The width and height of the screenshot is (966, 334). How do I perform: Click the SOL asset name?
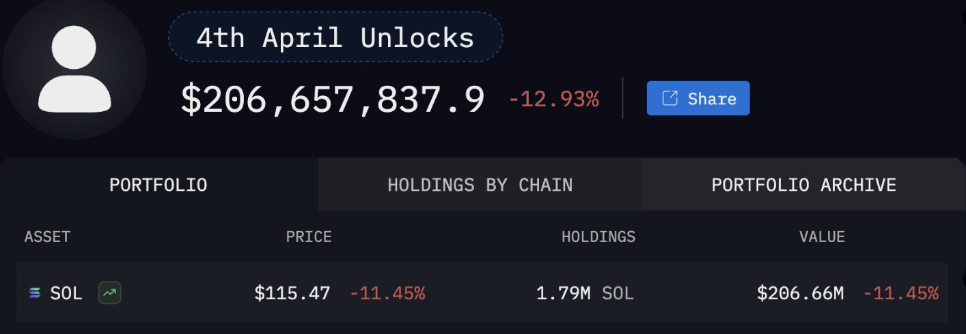point(66,293)
